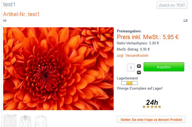Focus the quantity input field
Viewport: 192px width, 127px height.
(131, 67)
